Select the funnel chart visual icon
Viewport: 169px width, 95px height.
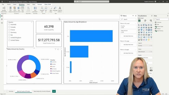click(x=142, y=30)
